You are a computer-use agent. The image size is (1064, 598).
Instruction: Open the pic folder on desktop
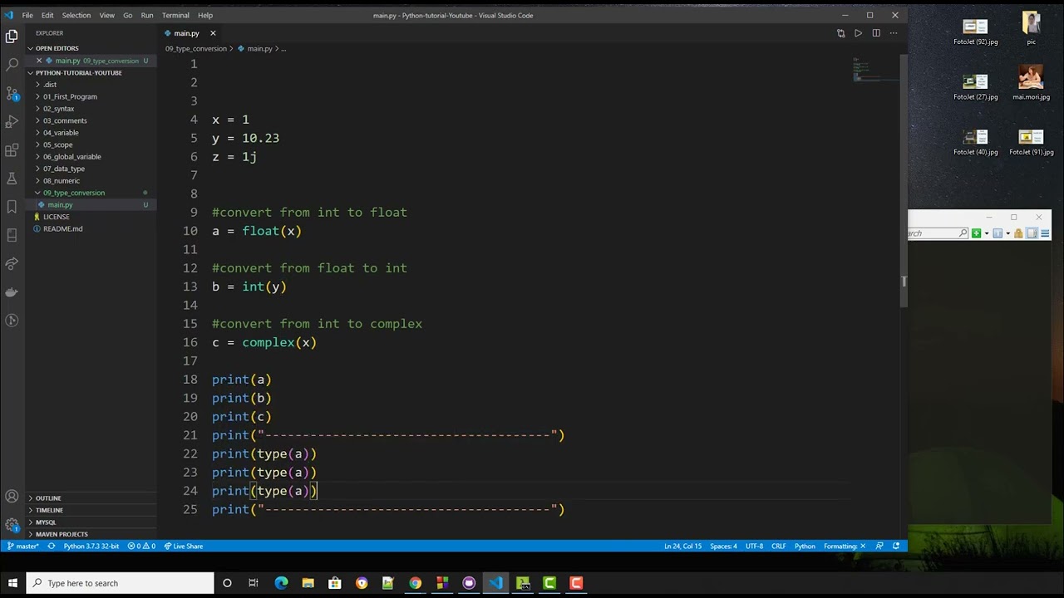[1031, 29]
